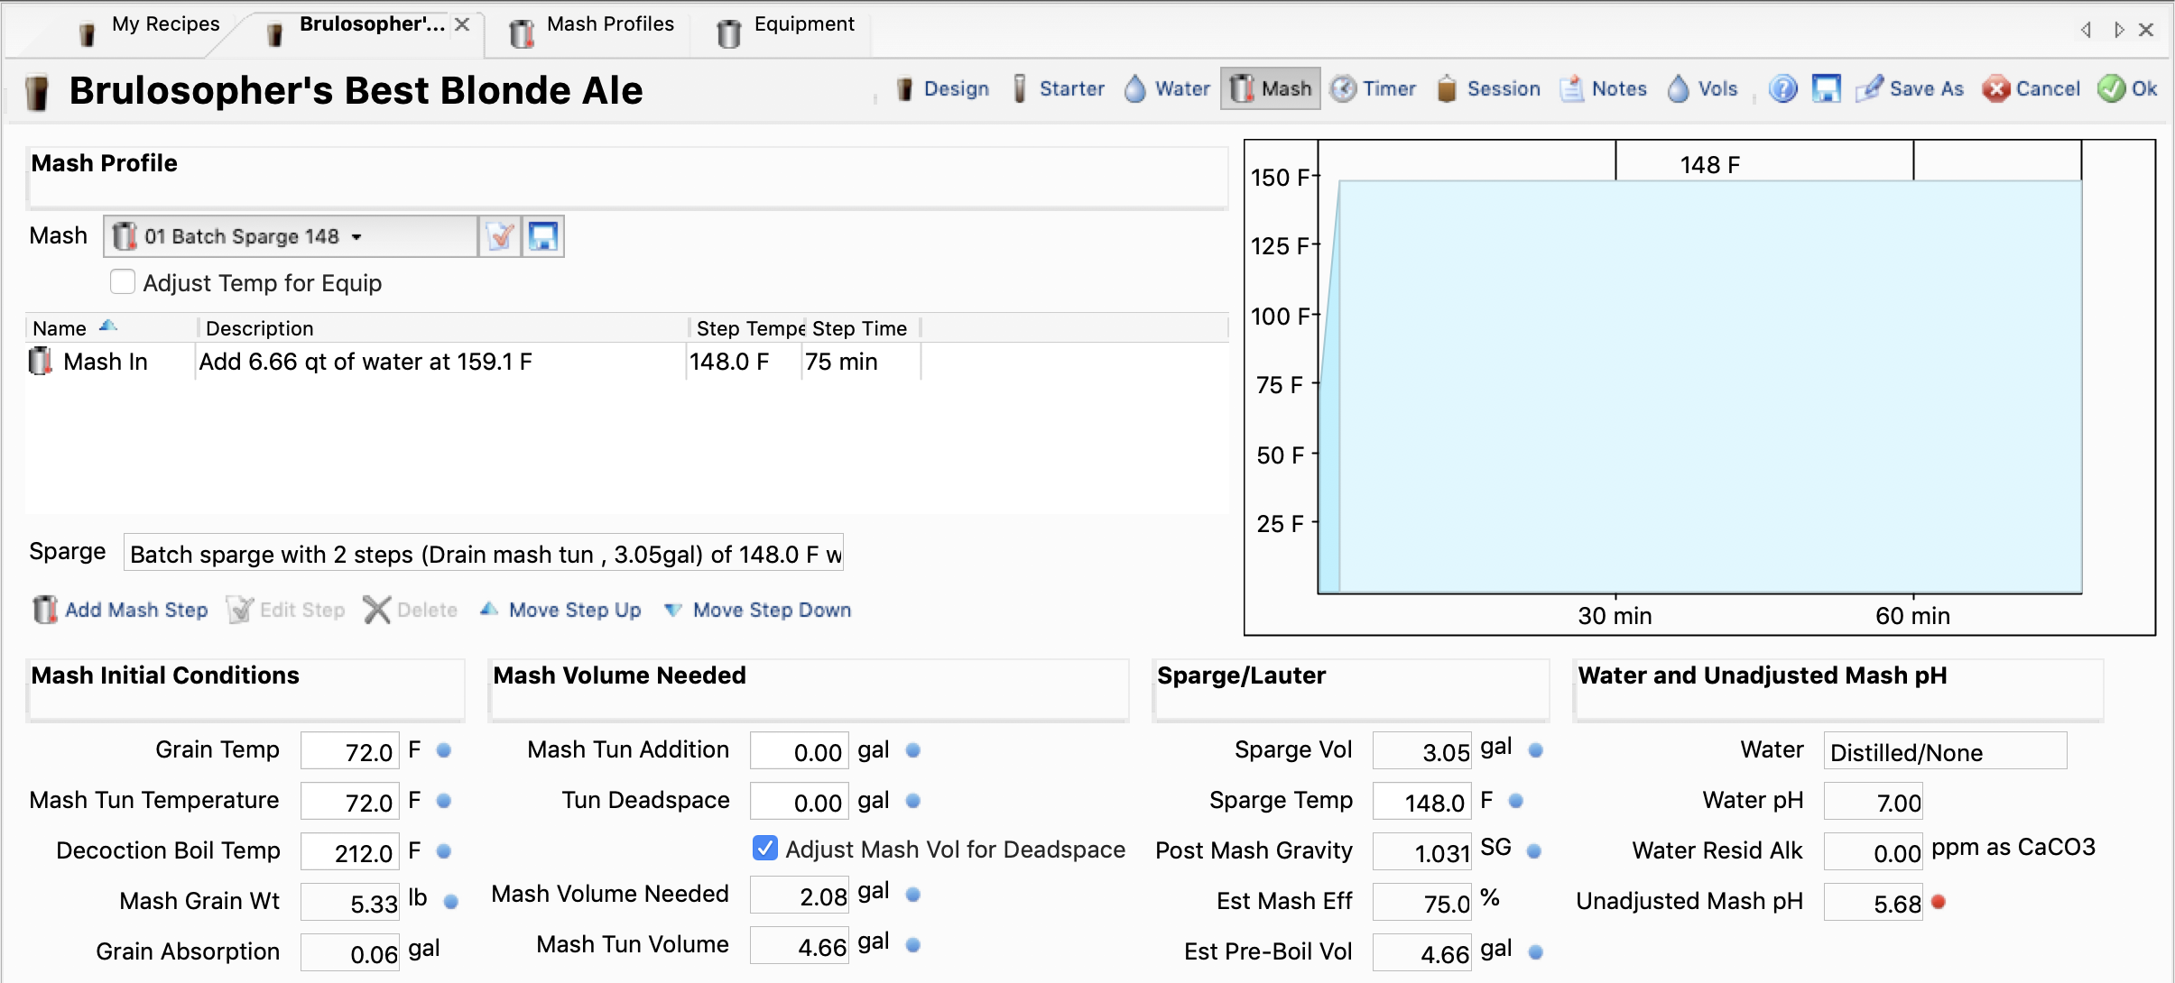Switch to Mash Profiles tab

[x=592, y=27]
